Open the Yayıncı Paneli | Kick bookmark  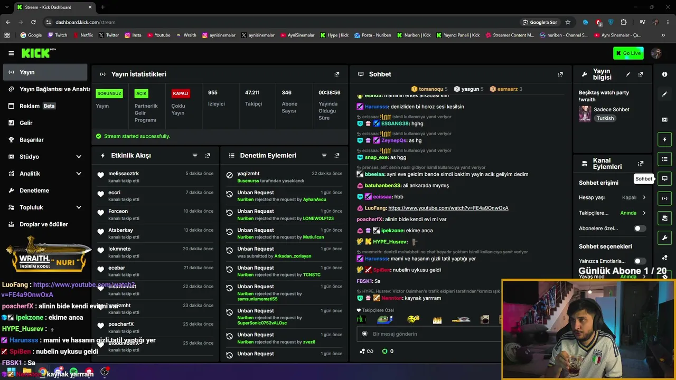click(458, 35)
